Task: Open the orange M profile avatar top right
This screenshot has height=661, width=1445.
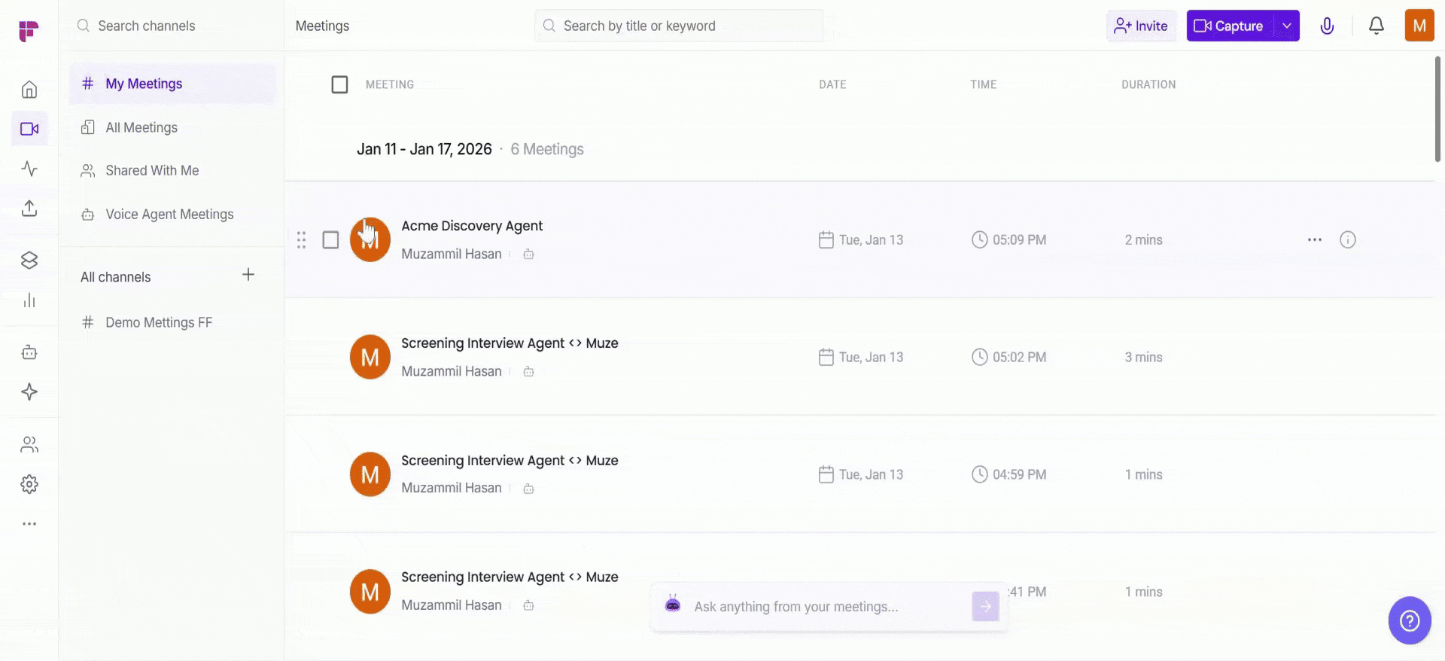Action: (x=1419, y=26)
